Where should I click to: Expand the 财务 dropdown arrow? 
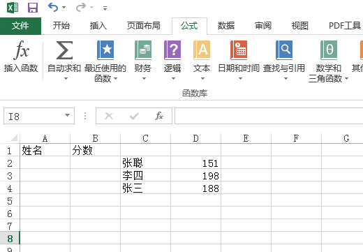[x=144, y=79]
